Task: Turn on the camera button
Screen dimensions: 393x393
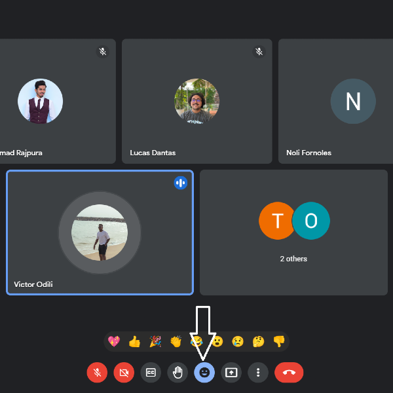Action: 124,373
